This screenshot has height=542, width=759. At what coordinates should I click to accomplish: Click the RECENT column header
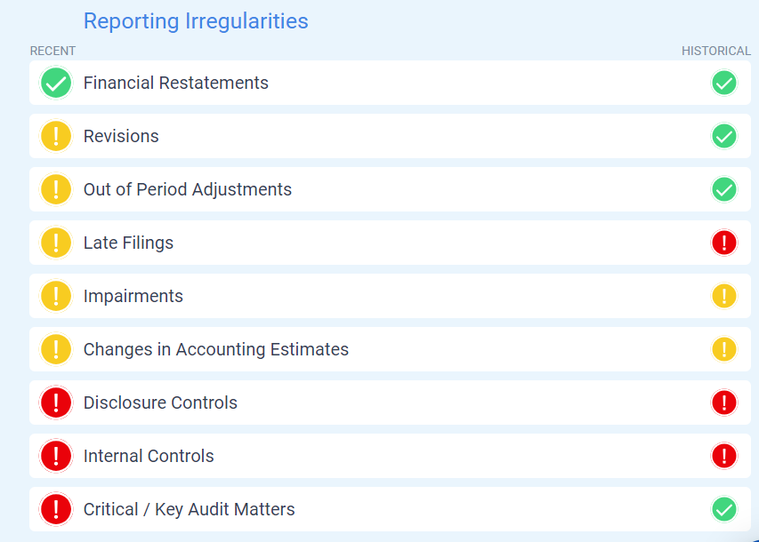tap(52, 51)
